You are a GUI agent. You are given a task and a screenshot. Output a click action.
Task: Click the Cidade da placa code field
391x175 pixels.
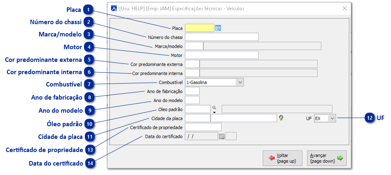[198, 118]
